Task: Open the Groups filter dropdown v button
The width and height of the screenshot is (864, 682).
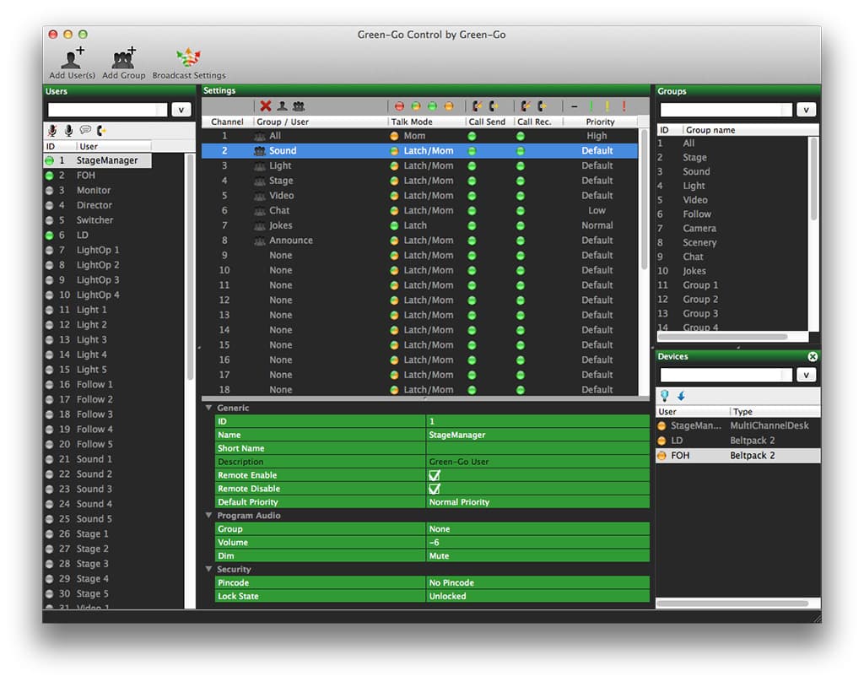Action: (806, 110)
